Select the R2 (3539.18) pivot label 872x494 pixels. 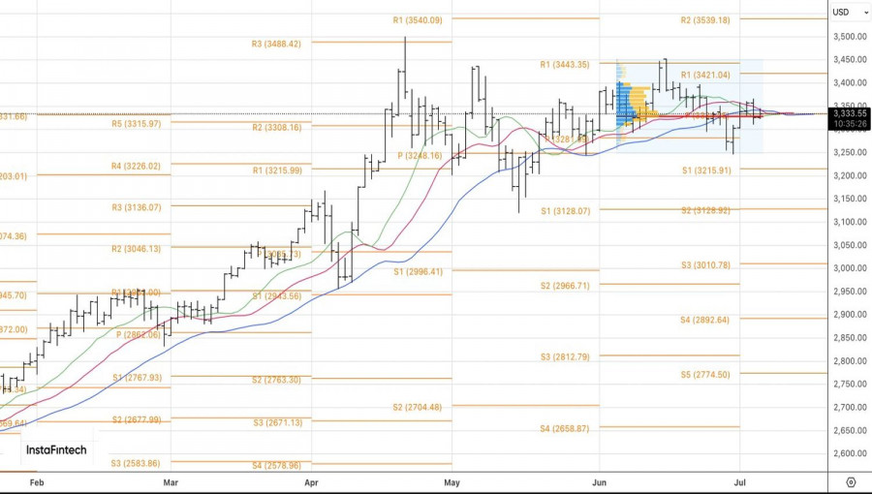point(705,20)
